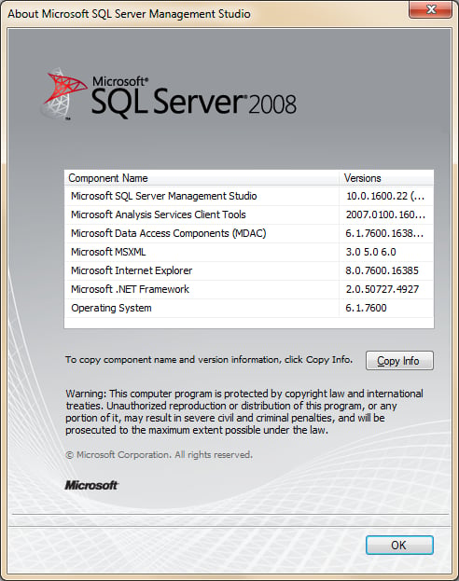Select the Microsoft Internet Explorer row
Image resolution: width=459 pixels, height=581 pixels.
pos(249,270)
